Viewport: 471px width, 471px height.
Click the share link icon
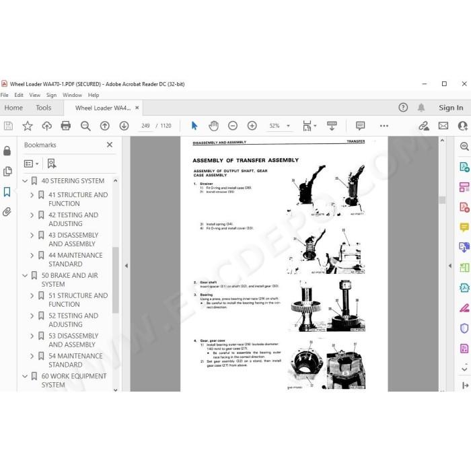click(x=424, y=126)
